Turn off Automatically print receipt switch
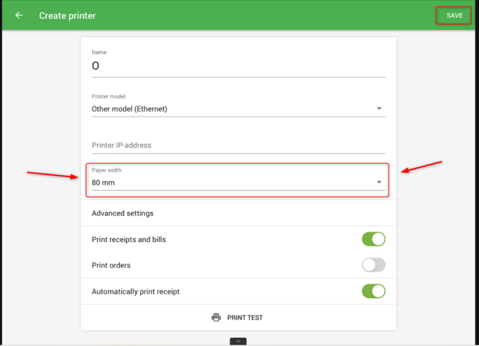Screen dimensions: 479x346 tap(374, 292)
